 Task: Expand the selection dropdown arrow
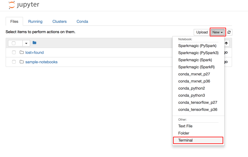coord(26,43)
